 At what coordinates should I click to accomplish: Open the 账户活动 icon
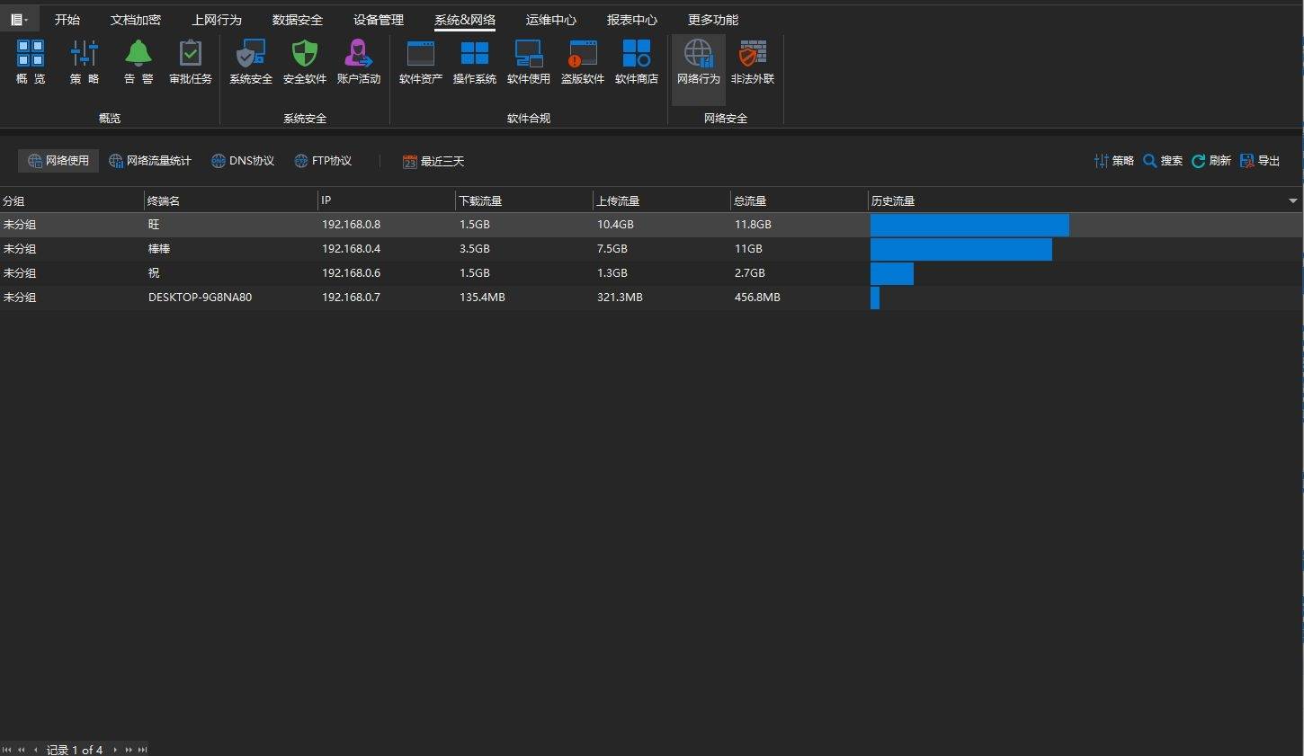359,62
